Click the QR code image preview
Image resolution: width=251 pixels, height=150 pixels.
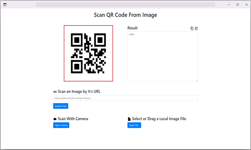(88, 53)
